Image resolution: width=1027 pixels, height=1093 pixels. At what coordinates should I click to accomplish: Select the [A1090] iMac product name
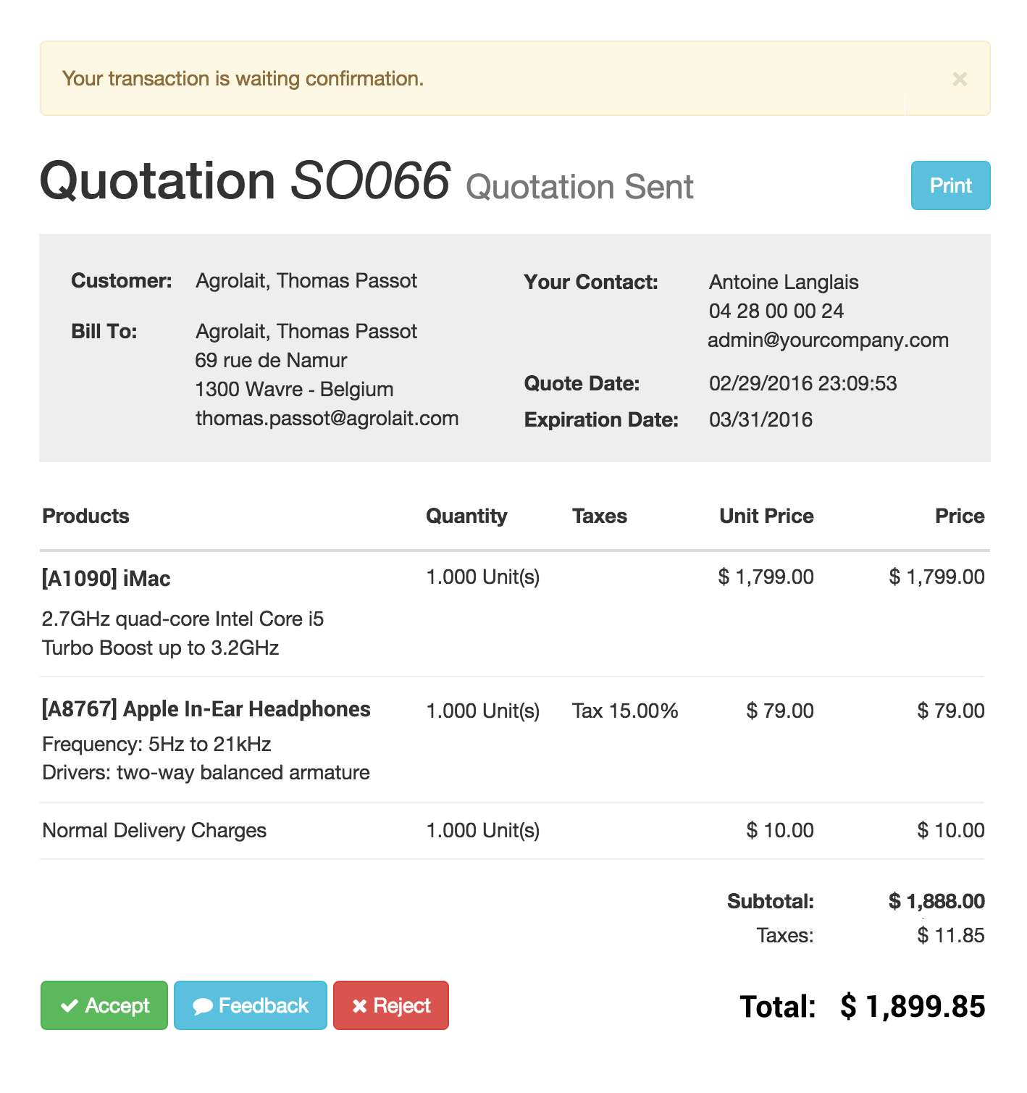[x=106, y=579]
